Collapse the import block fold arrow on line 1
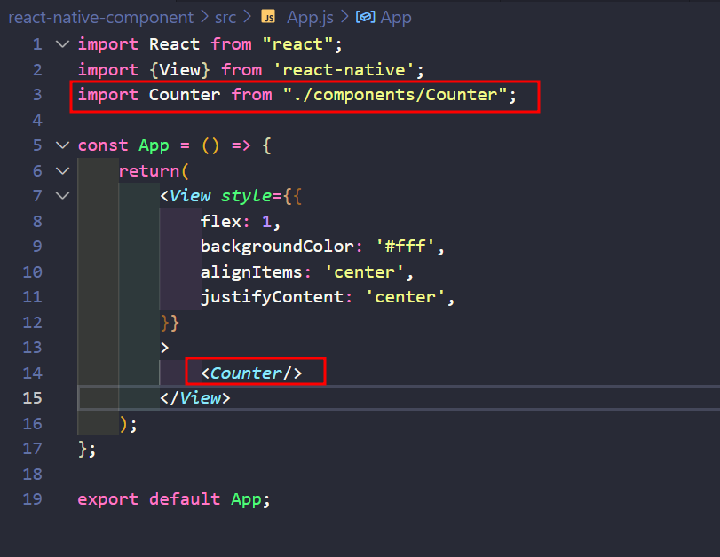The width and height of the screenshot is (720, 557). (62, 44)
